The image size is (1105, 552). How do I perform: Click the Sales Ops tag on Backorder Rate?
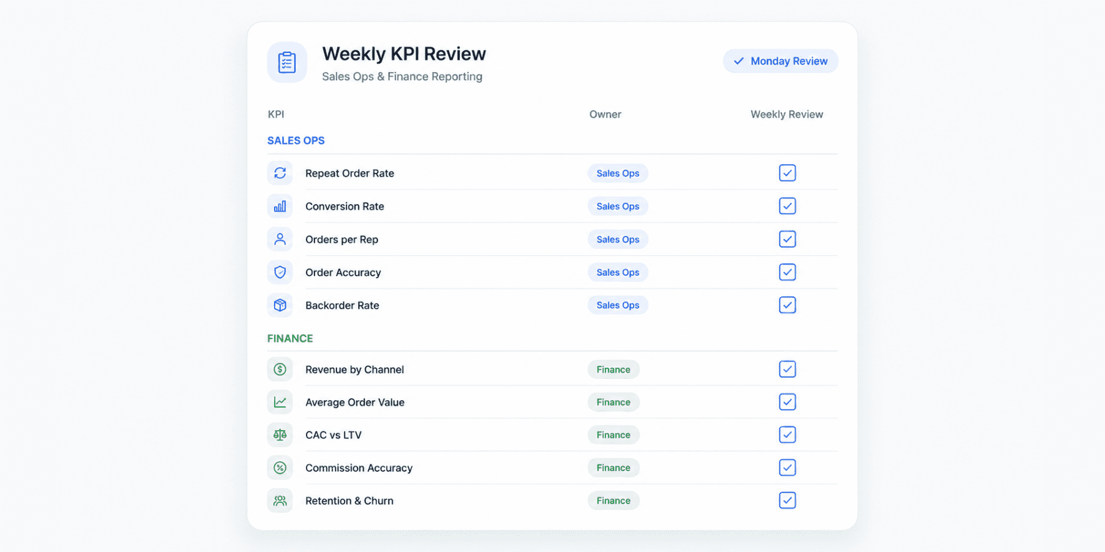(618, 305)
